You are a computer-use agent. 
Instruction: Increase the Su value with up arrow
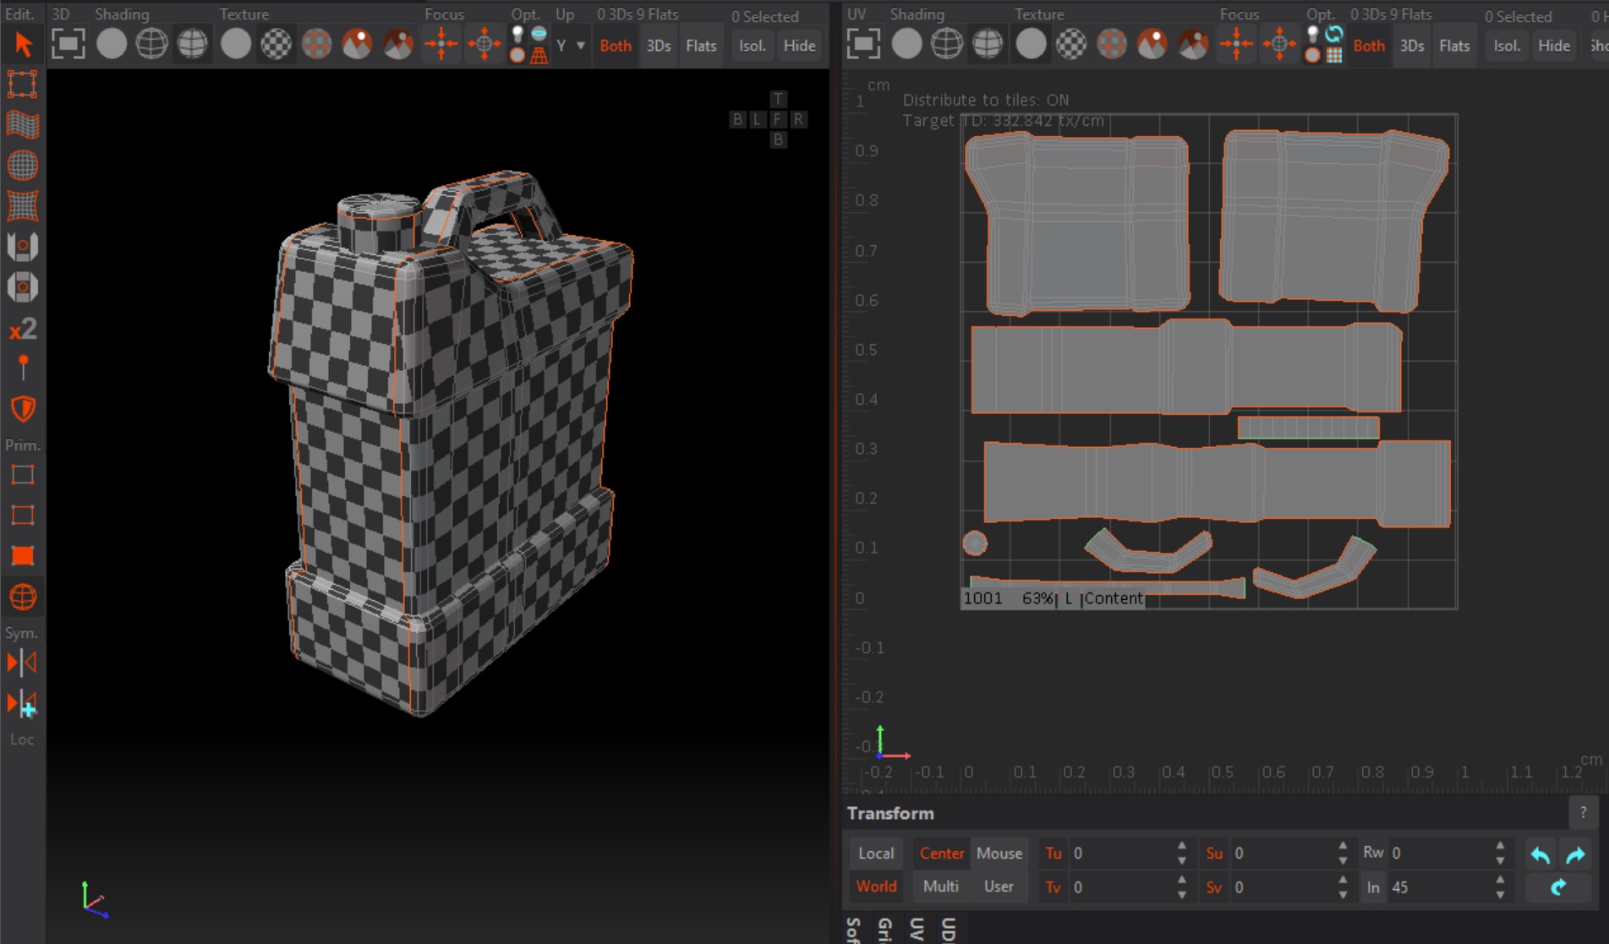click(x=1343, y=847)
